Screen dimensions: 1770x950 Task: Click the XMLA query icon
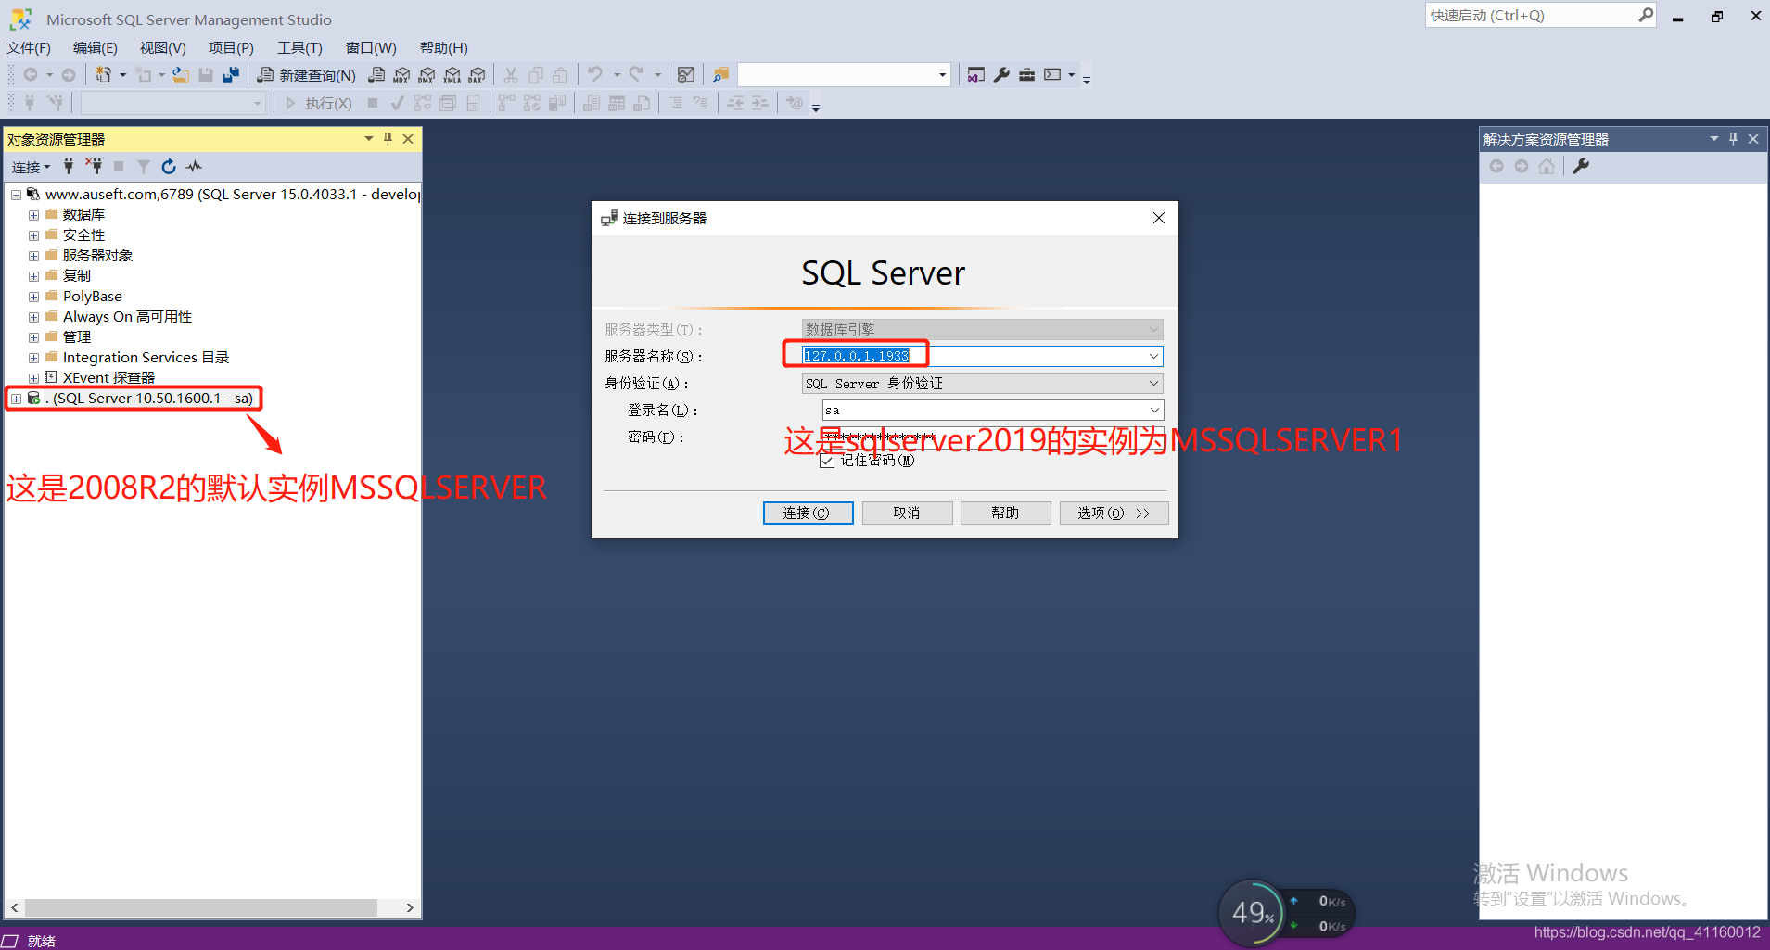tap(452, 75)
